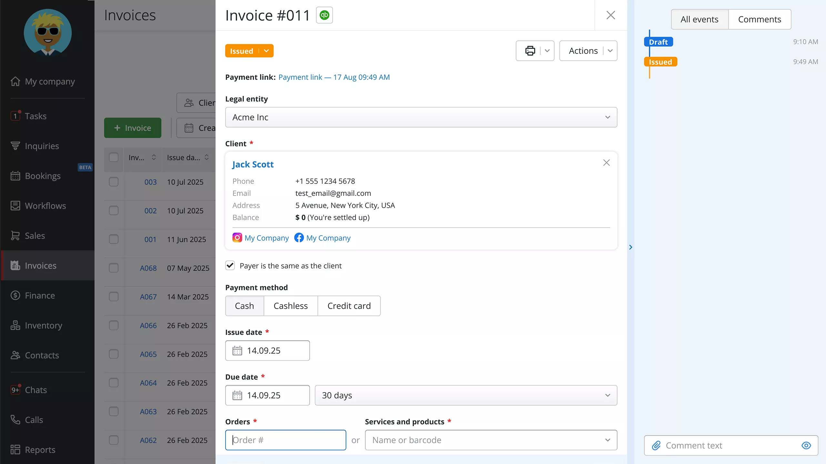Open the printer icon to print invoice
The height and width of the screenshot is (464, 826).
(x=530, y=51)
